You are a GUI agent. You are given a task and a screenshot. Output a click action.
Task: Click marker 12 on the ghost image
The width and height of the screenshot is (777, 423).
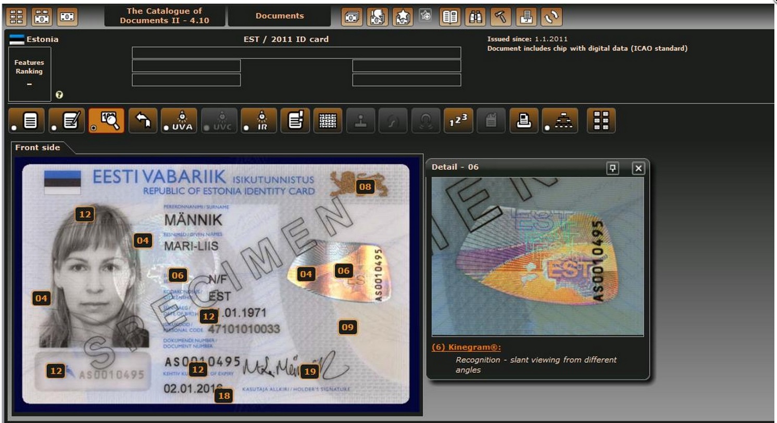click(56, 370)
